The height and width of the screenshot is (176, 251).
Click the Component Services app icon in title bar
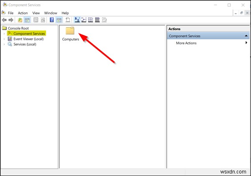click(5, 5)
